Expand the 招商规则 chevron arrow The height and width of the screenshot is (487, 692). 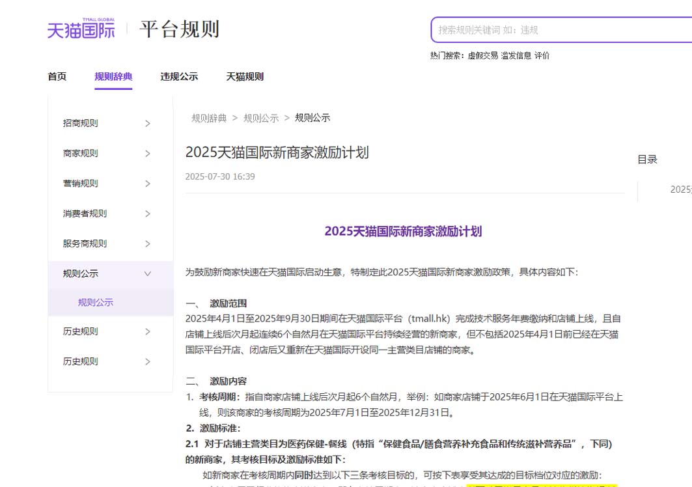[x=148, y=124]
